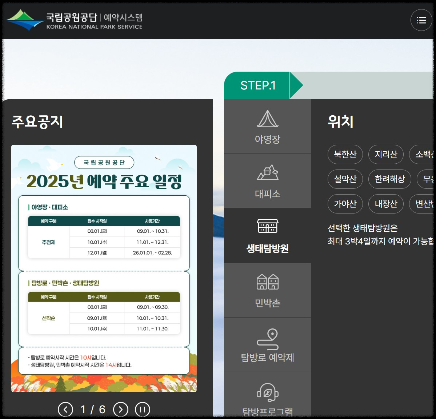Viewport: 436px width, 419px height.
Task: Choose 지리산 location
Action: [386, 154]
